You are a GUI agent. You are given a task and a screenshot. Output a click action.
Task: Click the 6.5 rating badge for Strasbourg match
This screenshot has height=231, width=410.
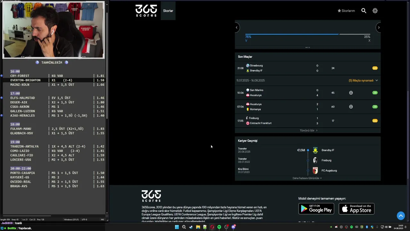(x=375, y=68)
